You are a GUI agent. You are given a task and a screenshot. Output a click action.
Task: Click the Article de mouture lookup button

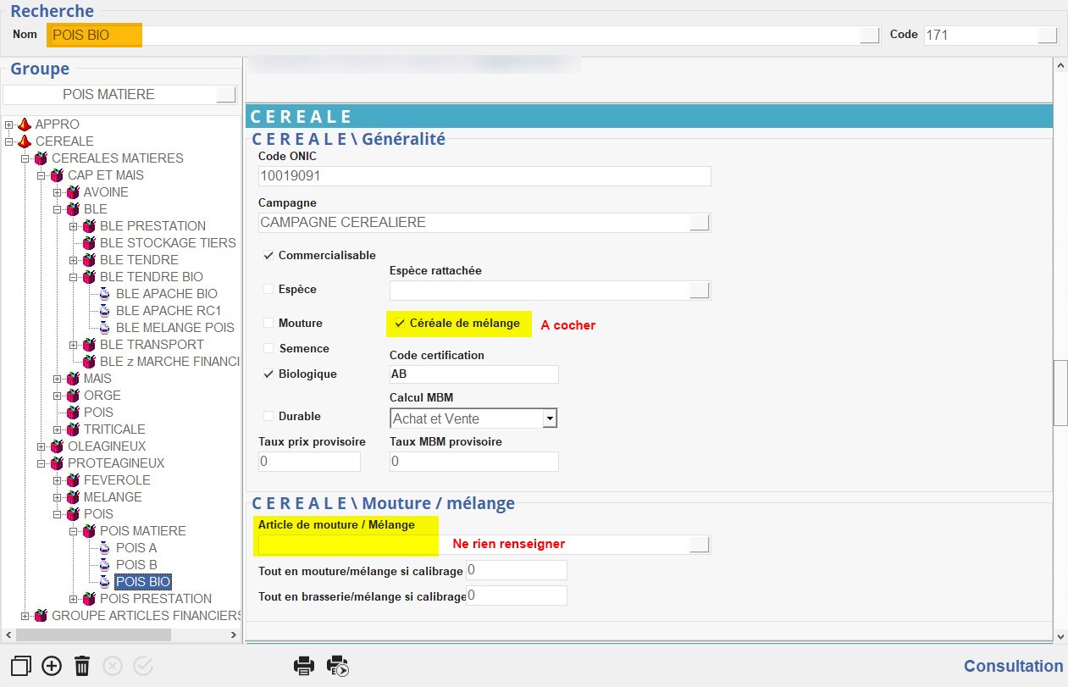coord(700,545)
